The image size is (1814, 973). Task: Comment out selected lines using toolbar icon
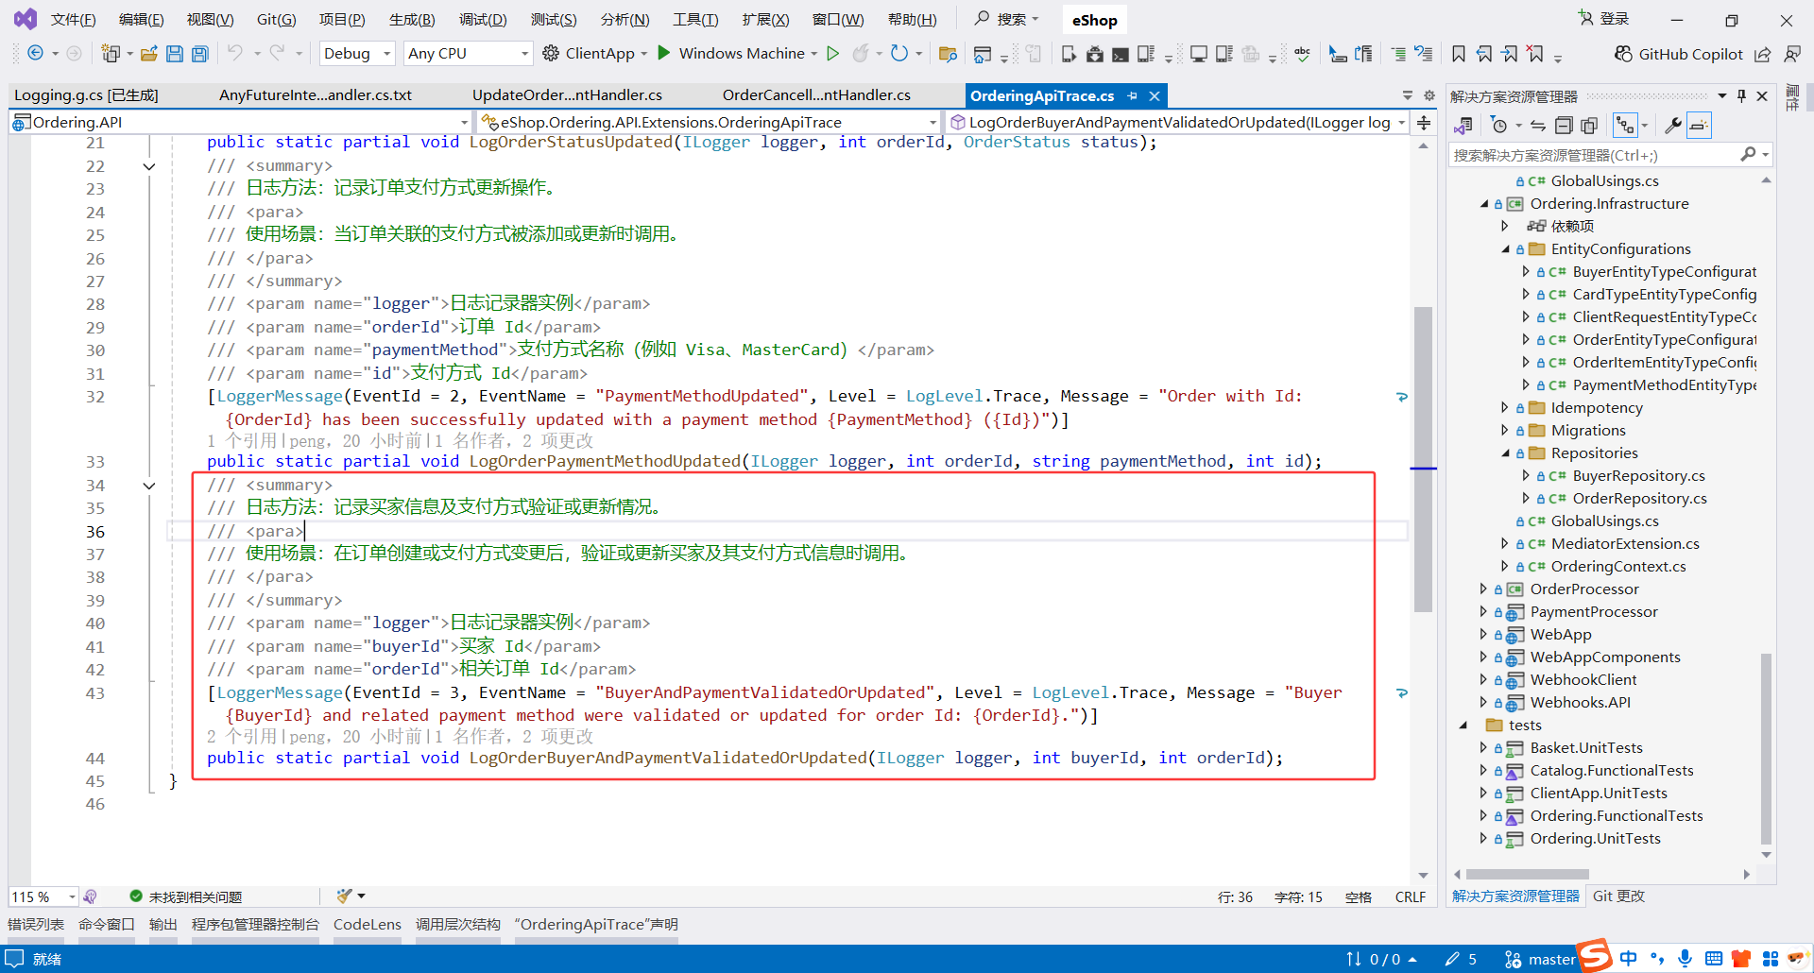1399,54
